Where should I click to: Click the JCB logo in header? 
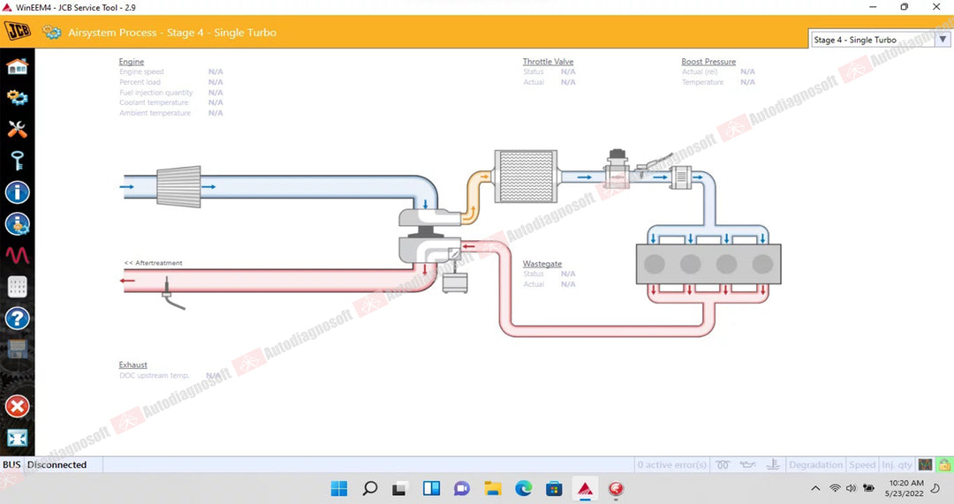(18, 30)
